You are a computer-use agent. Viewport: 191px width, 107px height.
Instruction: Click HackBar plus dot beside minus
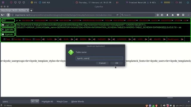20,21
